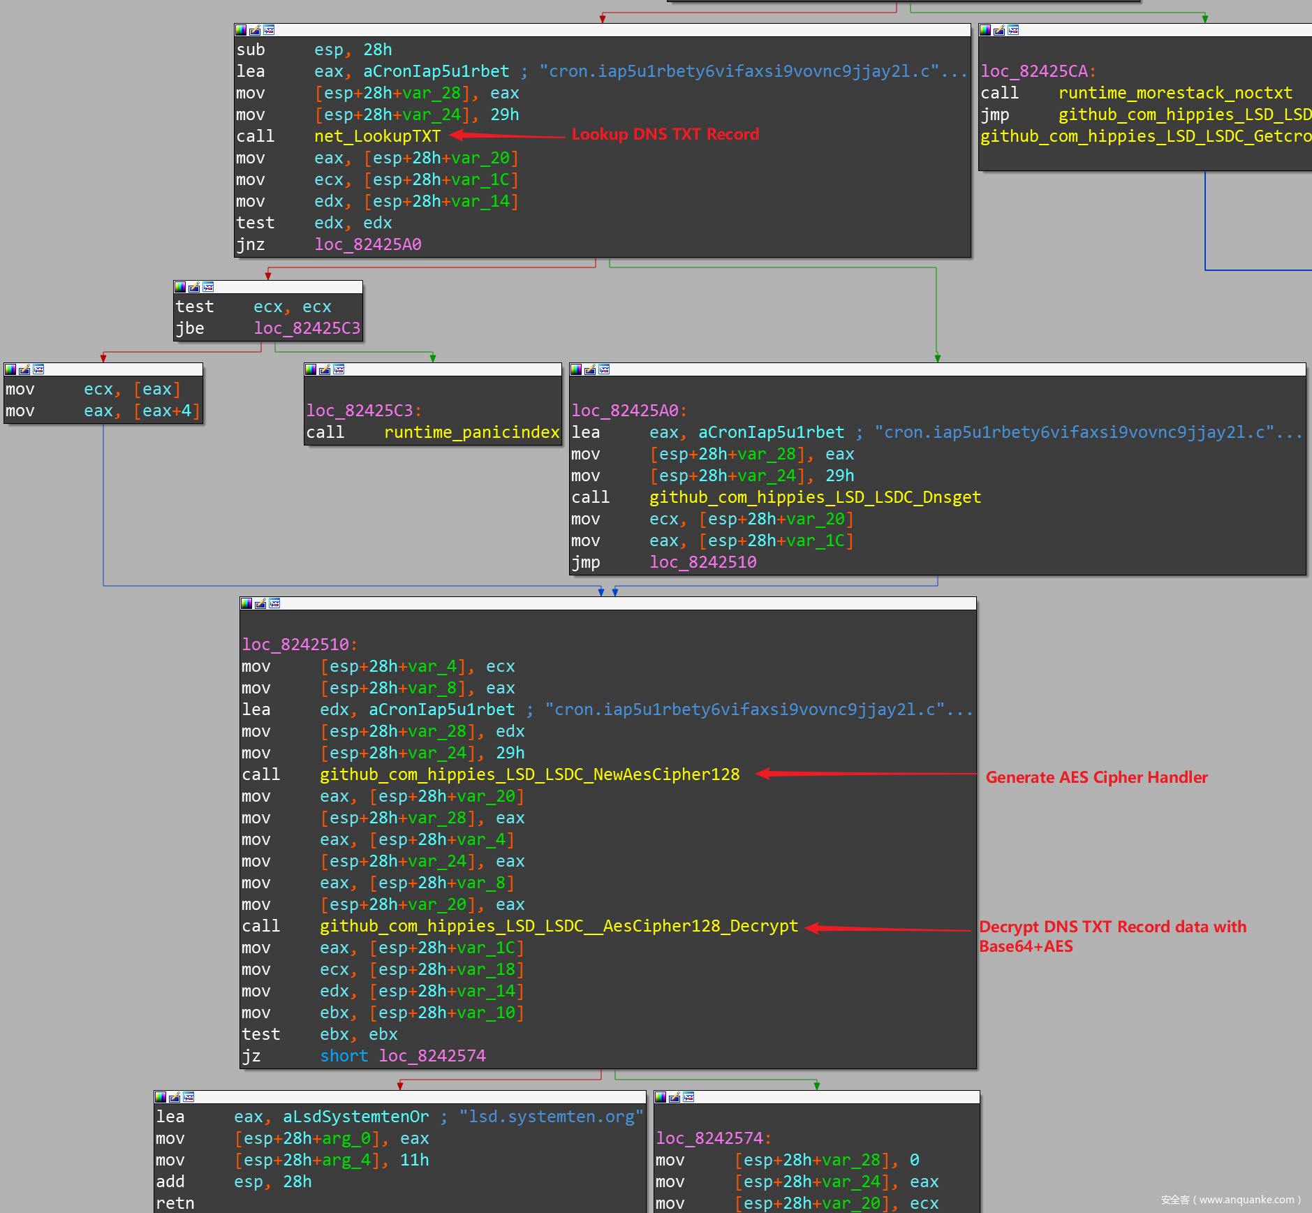Click edit icon on loc_82425C3 node header
1312x1213 pixels.
[325, 369]
